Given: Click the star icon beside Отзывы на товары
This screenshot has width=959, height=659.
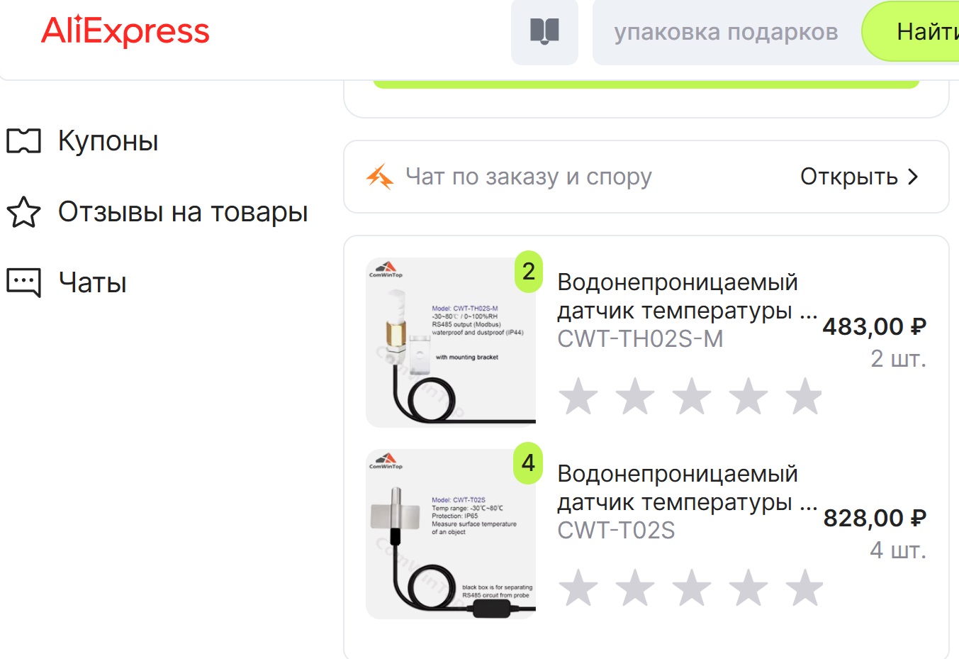Looking at the screenshot, I should click(23, 212).
